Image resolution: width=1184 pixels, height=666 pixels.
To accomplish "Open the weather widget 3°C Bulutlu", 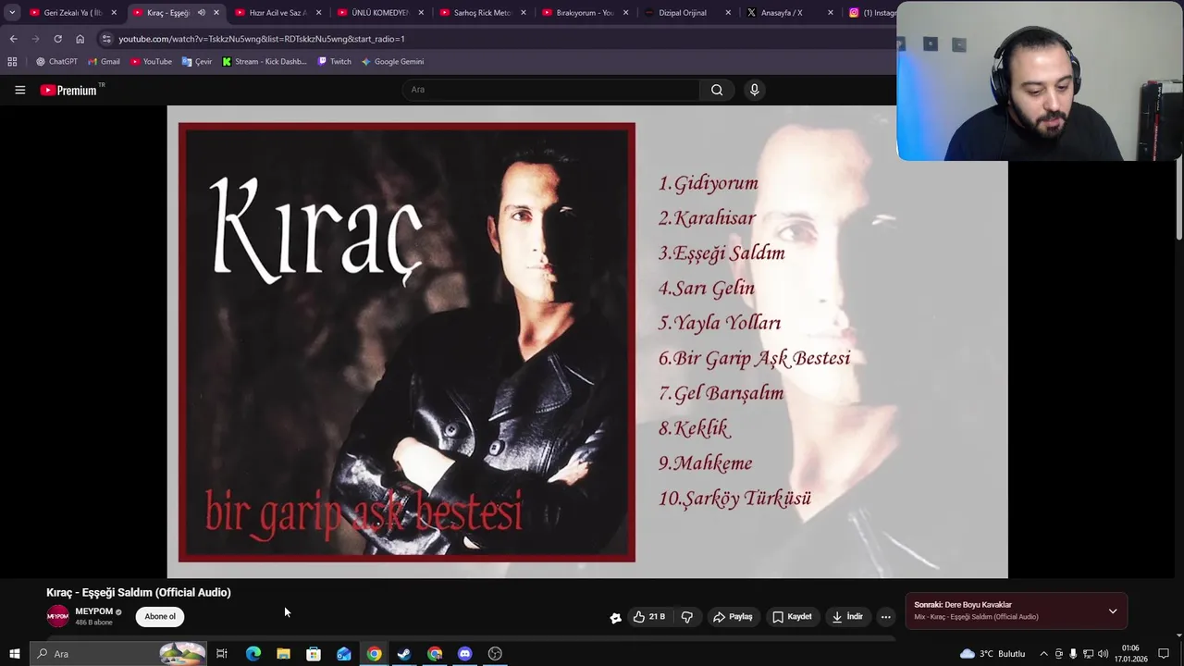I will [x=993, y=654].
